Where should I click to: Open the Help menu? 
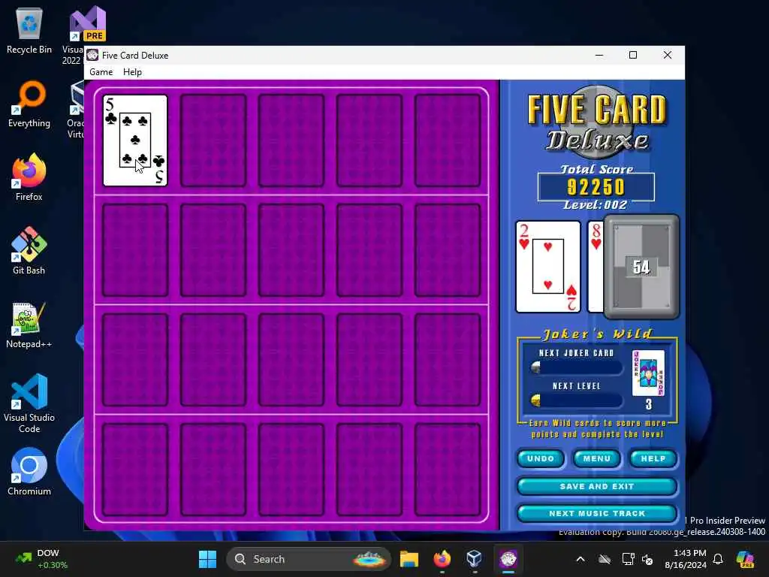[x=132, y=72]
